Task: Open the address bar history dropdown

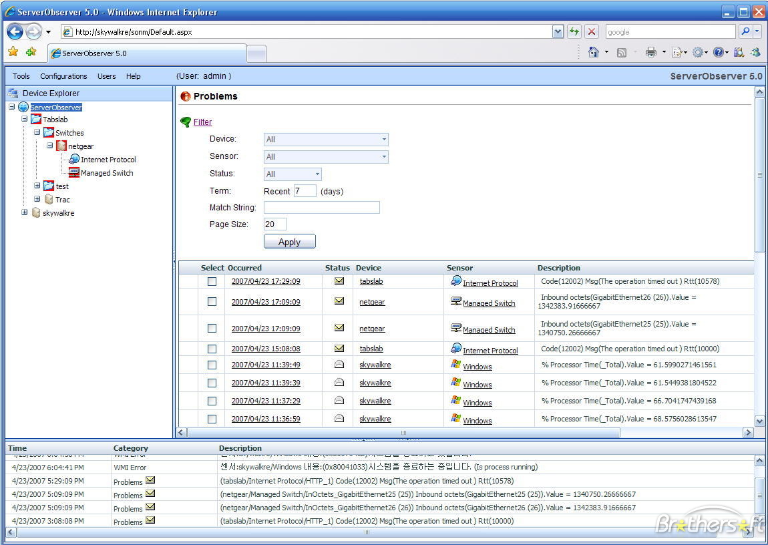Action: [x=558, y=32]
